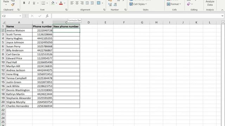
Task: Open Number format dialog launcher
Action: point(126,10)
